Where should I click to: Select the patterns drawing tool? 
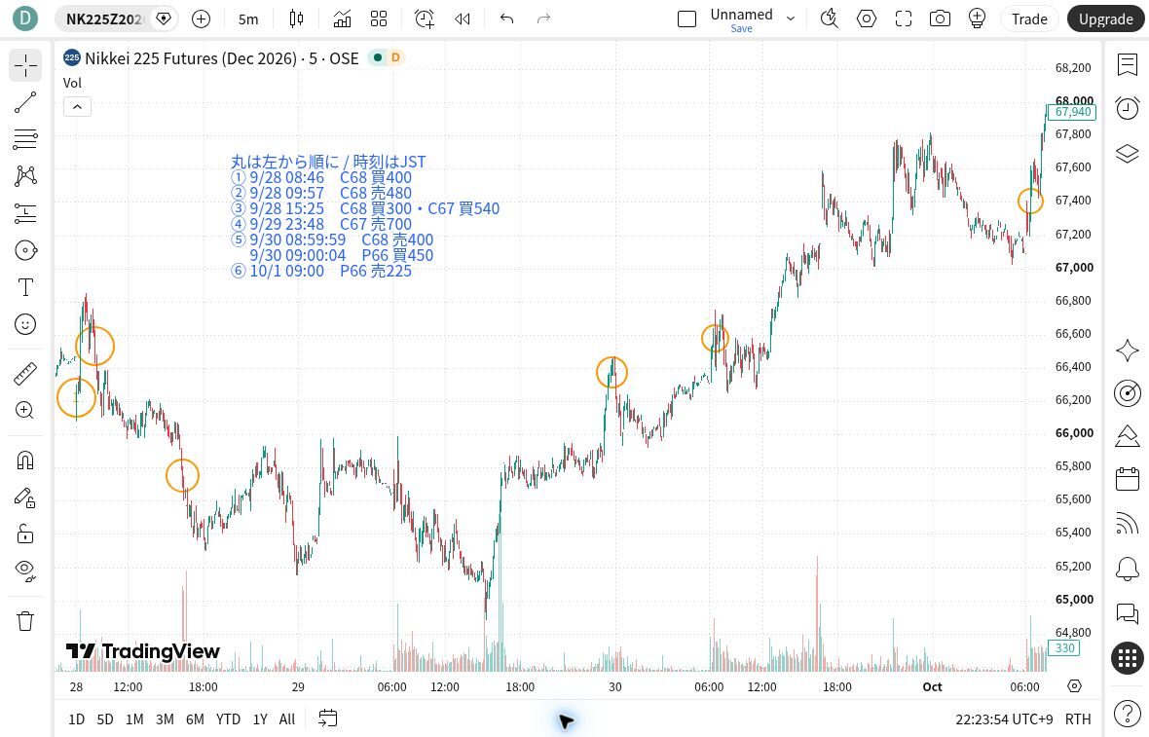(25, 176)
